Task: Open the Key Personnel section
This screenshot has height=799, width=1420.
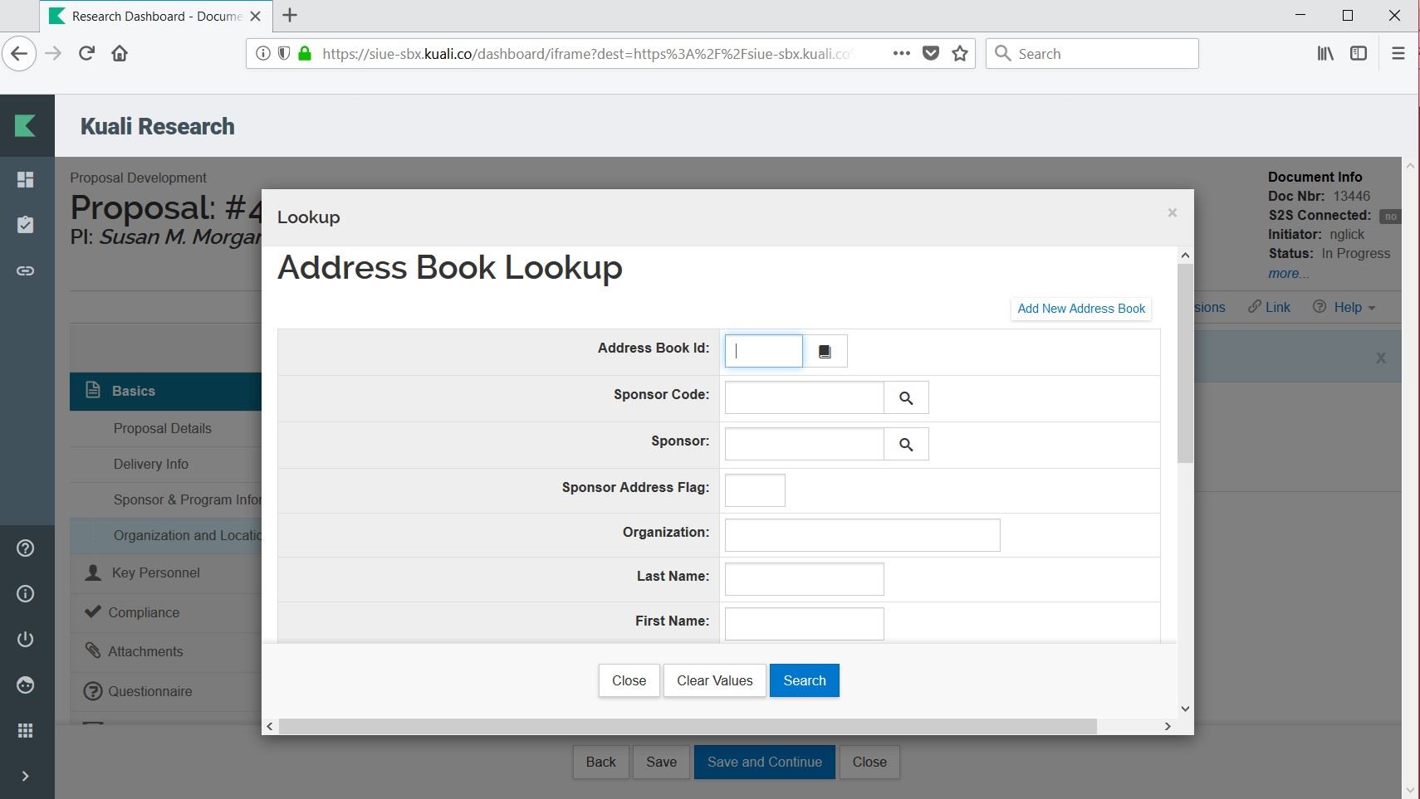Action: click(155, 572)
